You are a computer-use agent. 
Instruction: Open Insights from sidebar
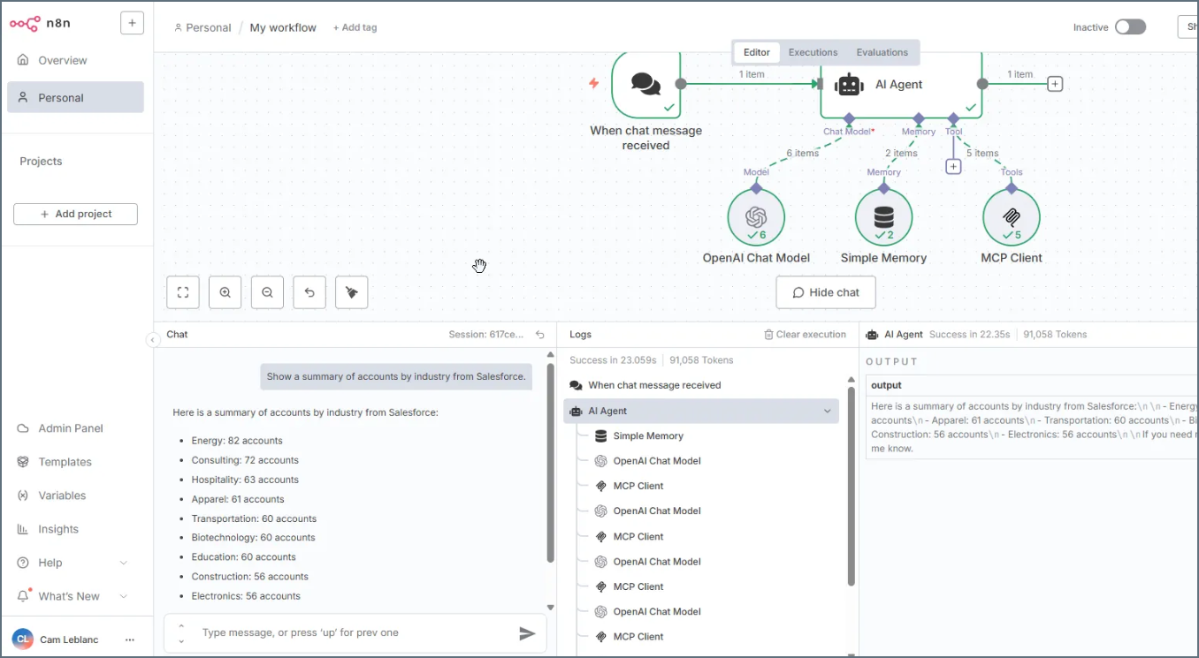tap(58, 529)
